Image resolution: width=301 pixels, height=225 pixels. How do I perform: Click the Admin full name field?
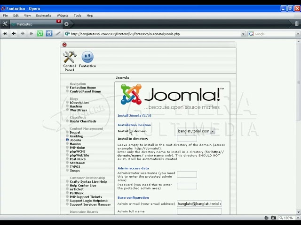click(x=199, y=211)
